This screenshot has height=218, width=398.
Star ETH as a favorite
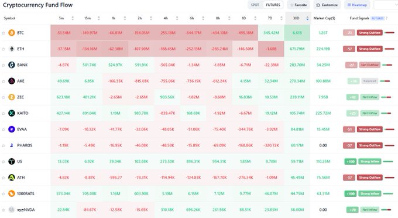(x=4, y=49)
